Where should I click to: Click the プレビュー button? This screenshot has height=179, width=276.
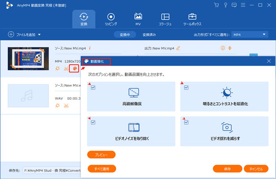[101, 155]
